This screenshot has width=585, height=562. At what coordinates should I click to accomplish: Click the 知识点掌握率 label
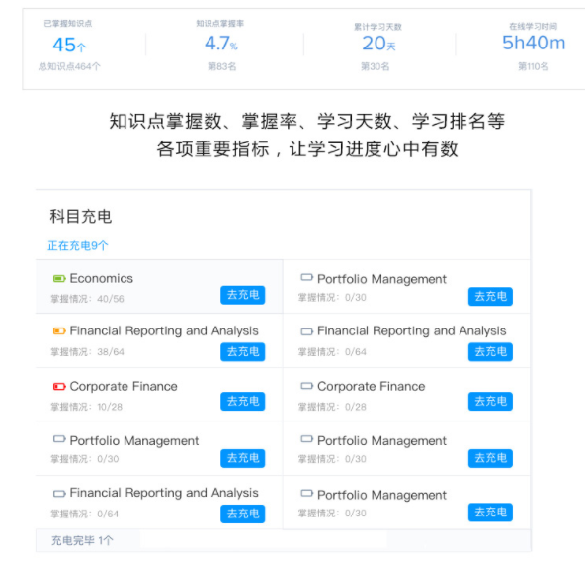tap(220, 24)
